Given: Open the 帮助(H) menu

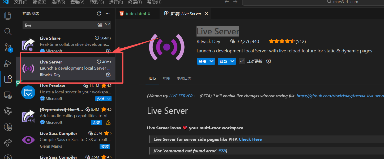Looking at the screenshot, I should [x=154, y=2].
